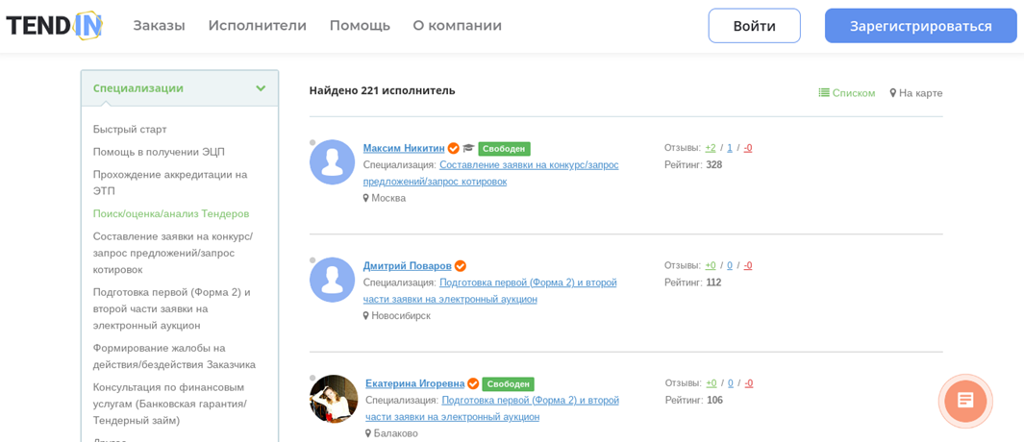
Task: Click the Зарегистрироваться button
Action: (x=921, y=26)
